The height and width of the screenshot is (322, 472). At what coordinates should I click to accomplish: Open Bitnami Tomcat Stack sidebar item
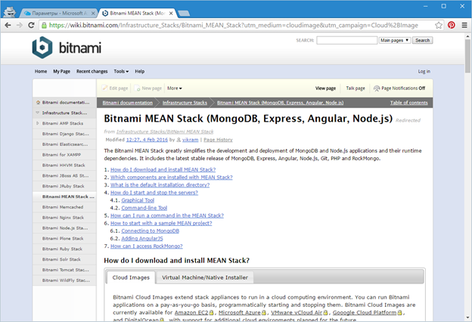(65, 270)
